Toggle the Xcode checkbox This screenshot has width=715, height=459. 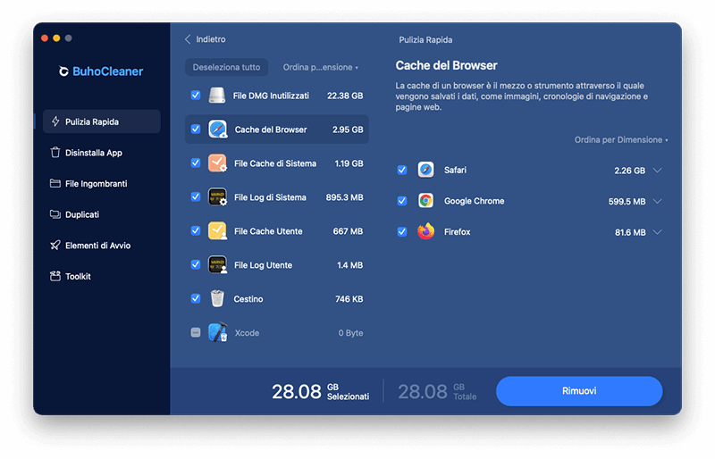(196, 332)
